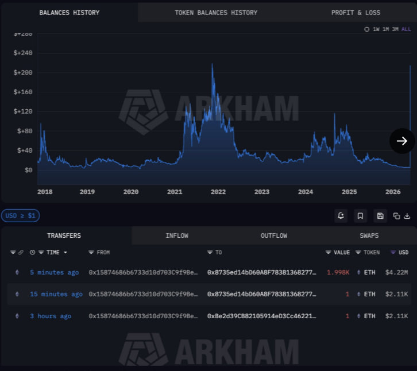The height and width of the screenshot is (371, 417).
Task: Open the TO column filter icon
Action: (210, 252)
